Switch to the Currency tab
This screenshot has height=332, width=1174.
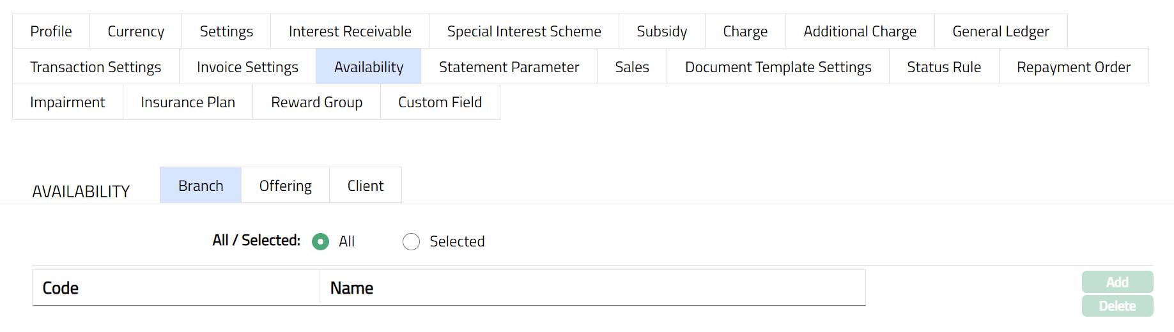coord(135,31)
